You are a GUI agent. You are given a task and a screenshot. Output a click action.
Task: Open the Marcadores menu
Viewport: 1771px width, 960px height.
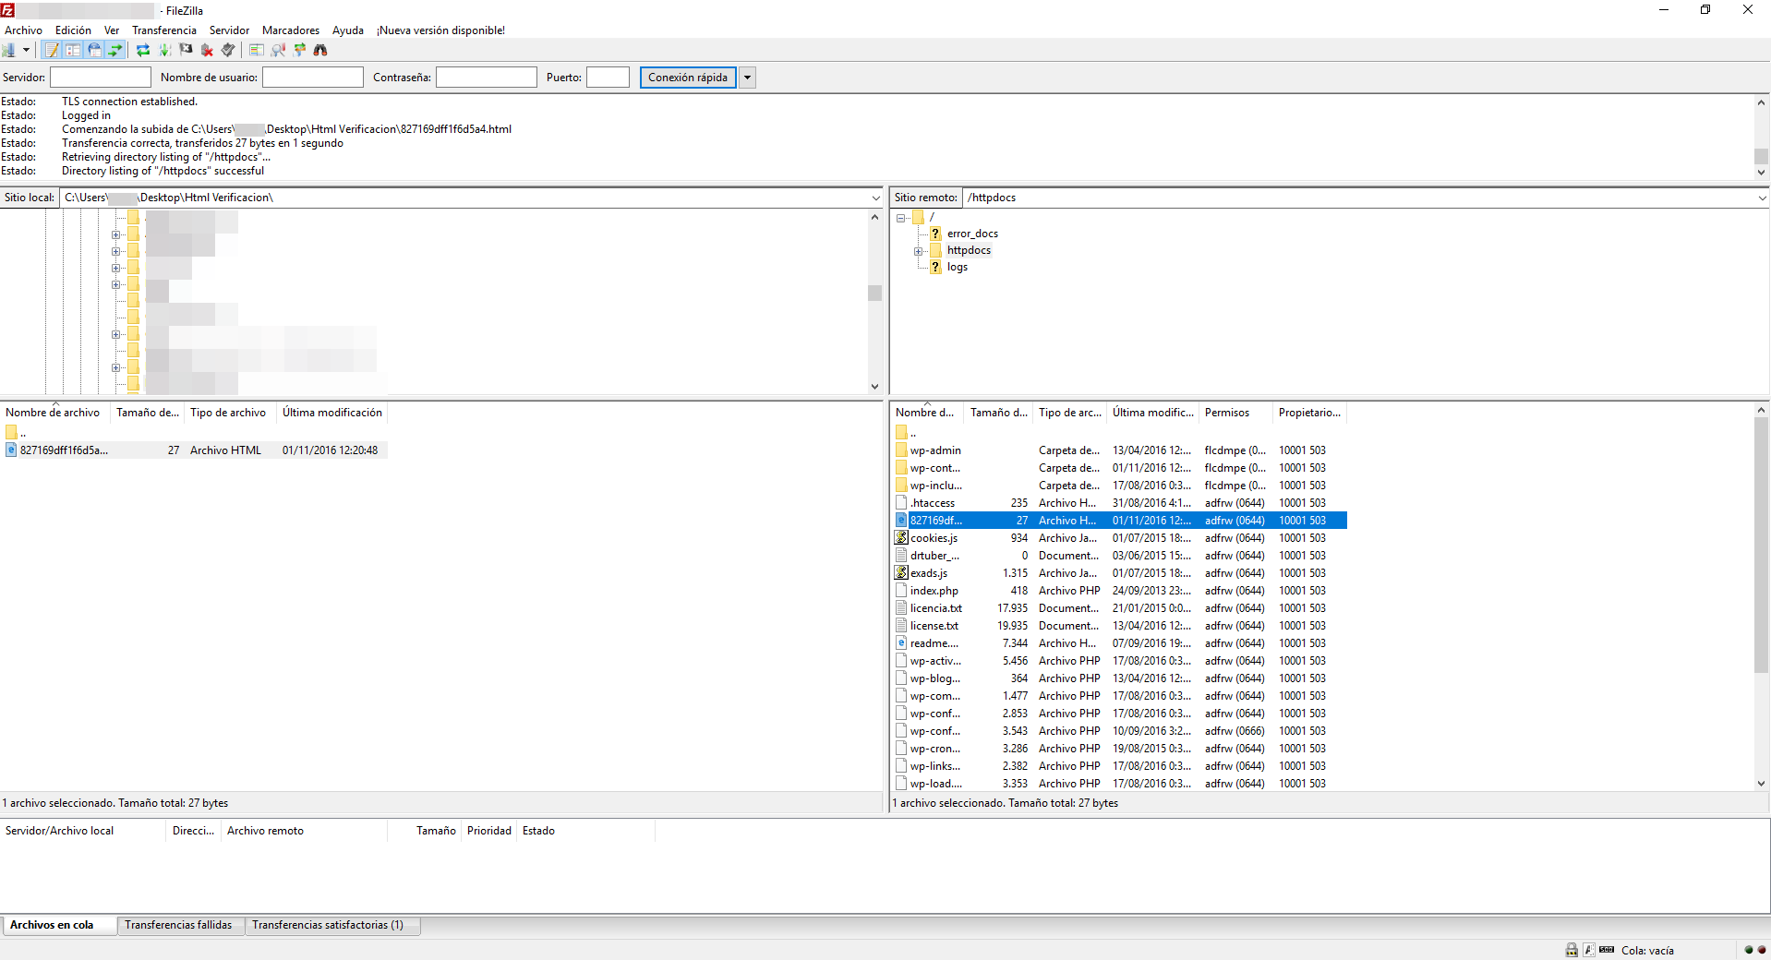coord(291,30)
